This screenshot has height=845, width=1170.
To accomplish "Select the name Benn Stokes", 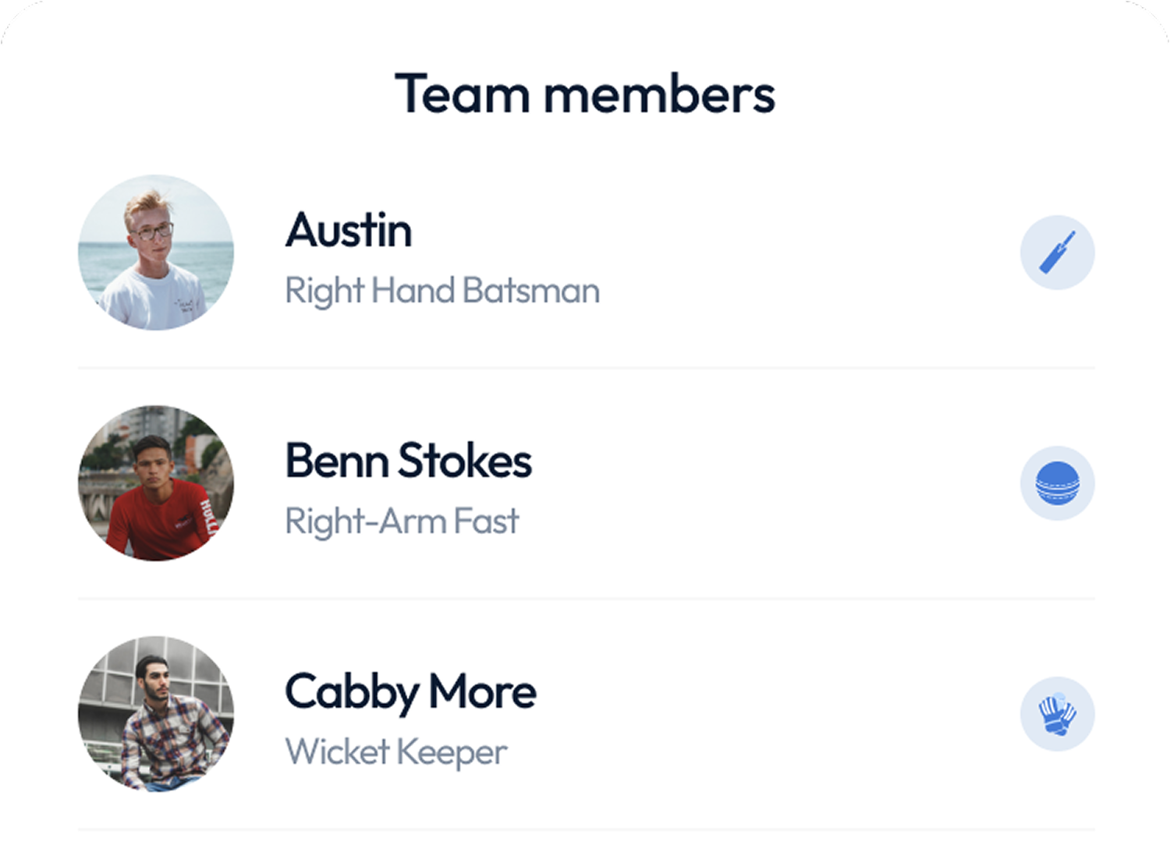I will point(409,461).
